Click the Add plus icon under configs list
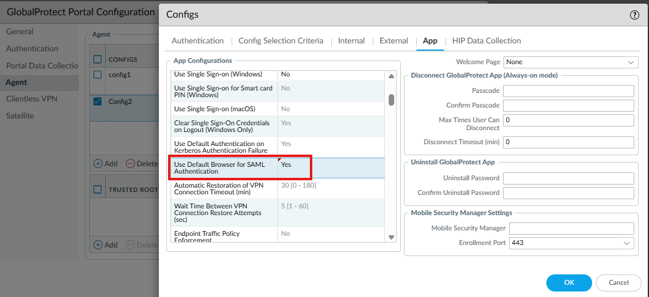The width and height of the screenshot is (649, 297). tap(98, 163)
